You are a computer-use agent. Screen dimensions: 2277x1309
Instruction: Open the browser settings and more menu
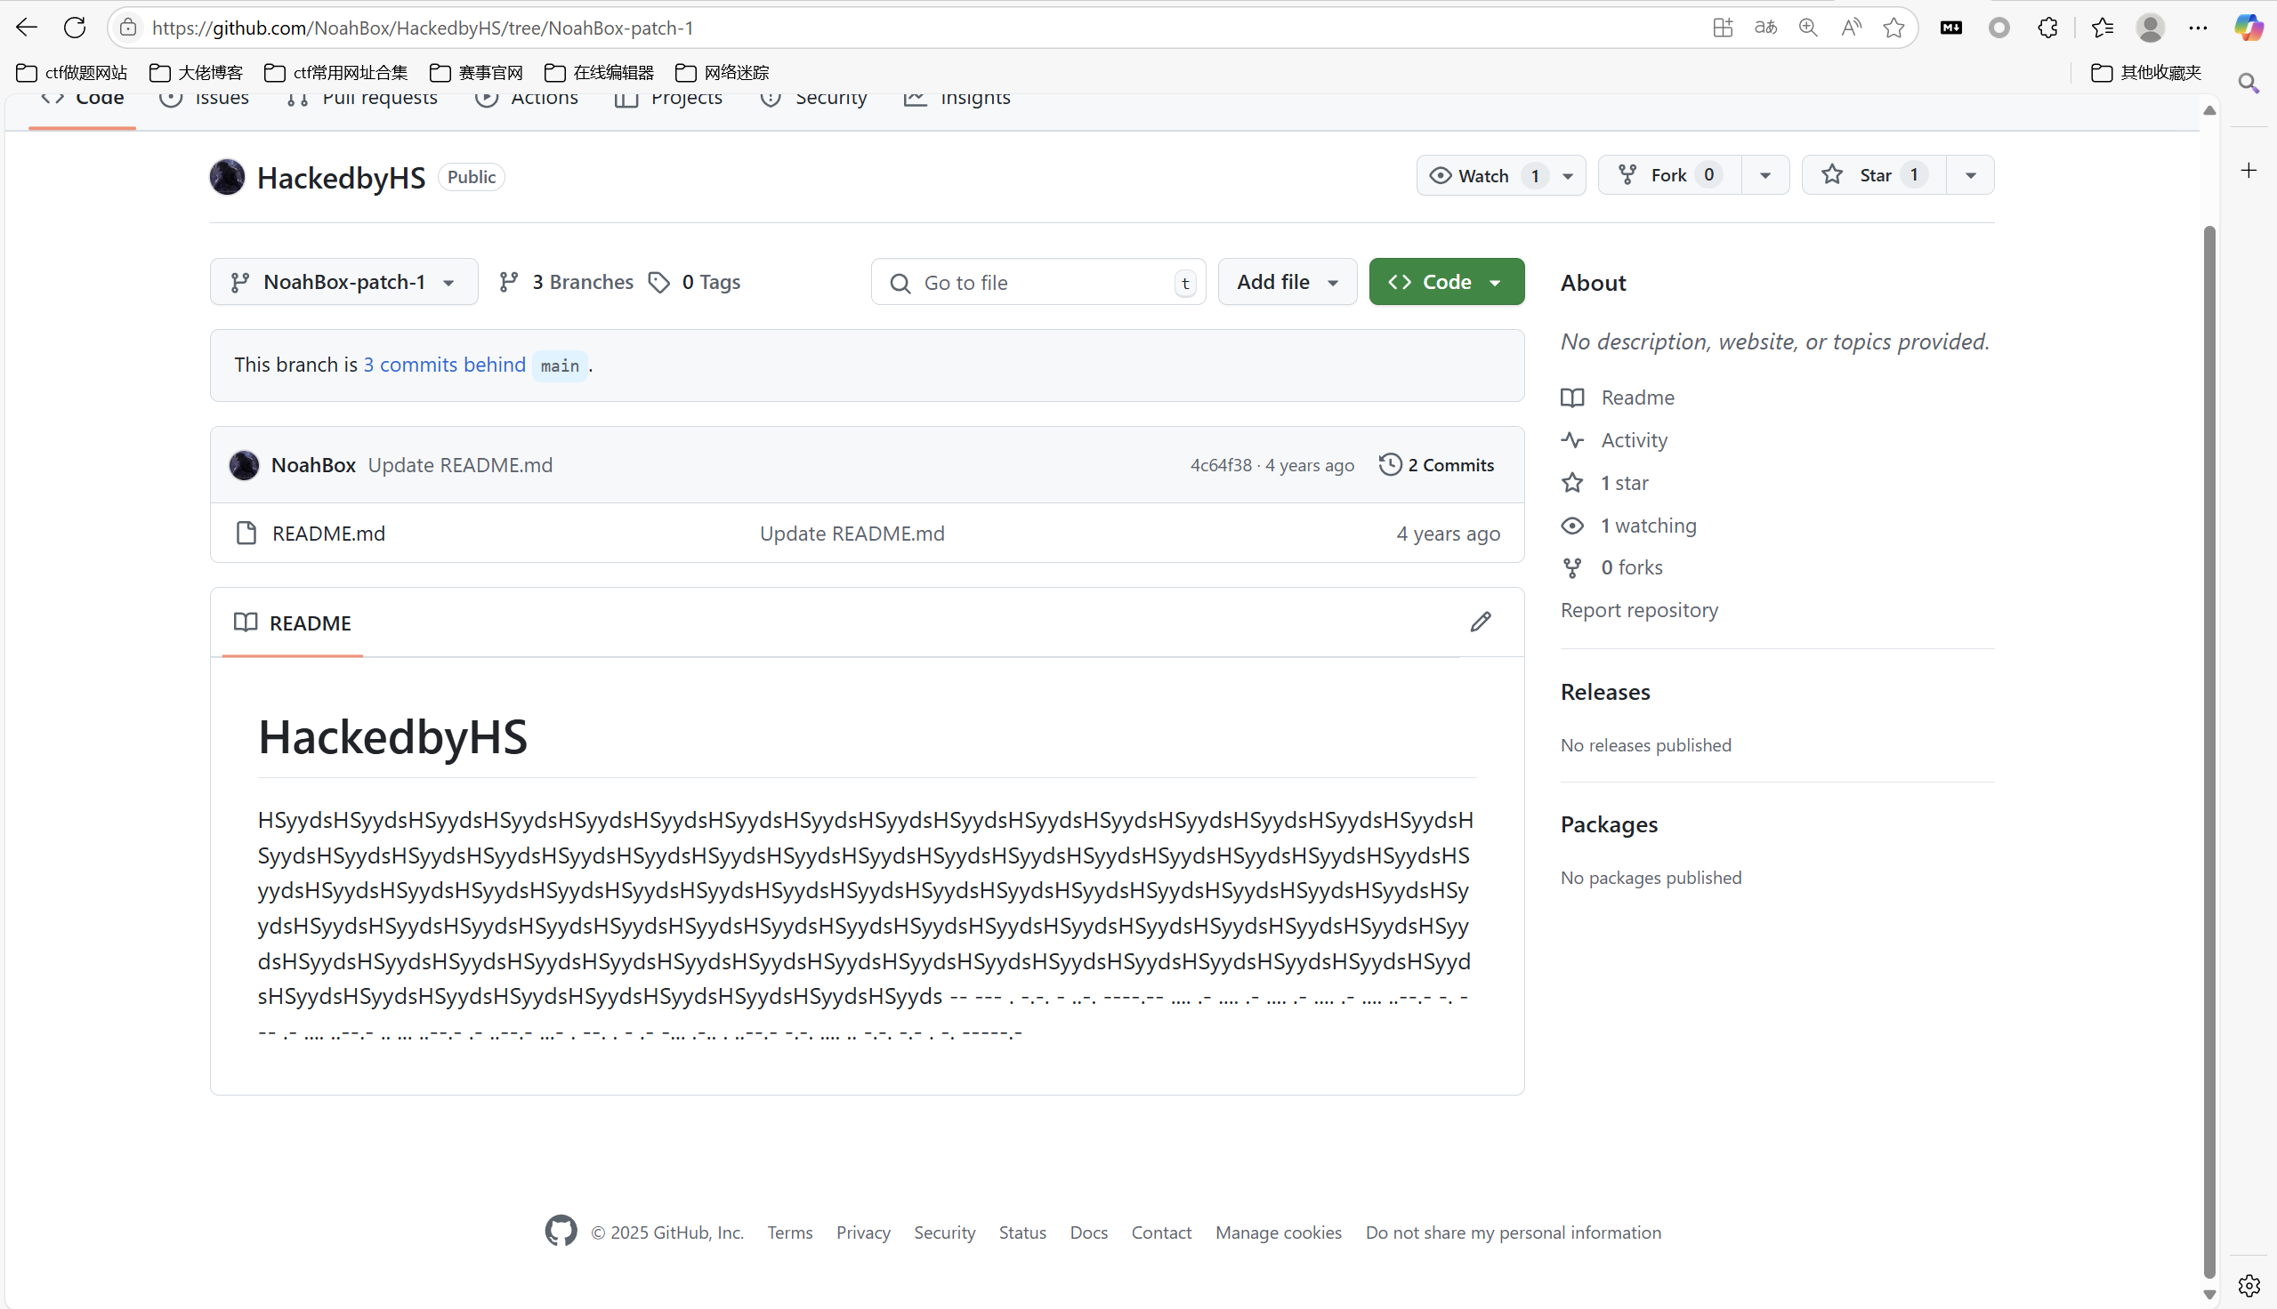[2198, 28]
